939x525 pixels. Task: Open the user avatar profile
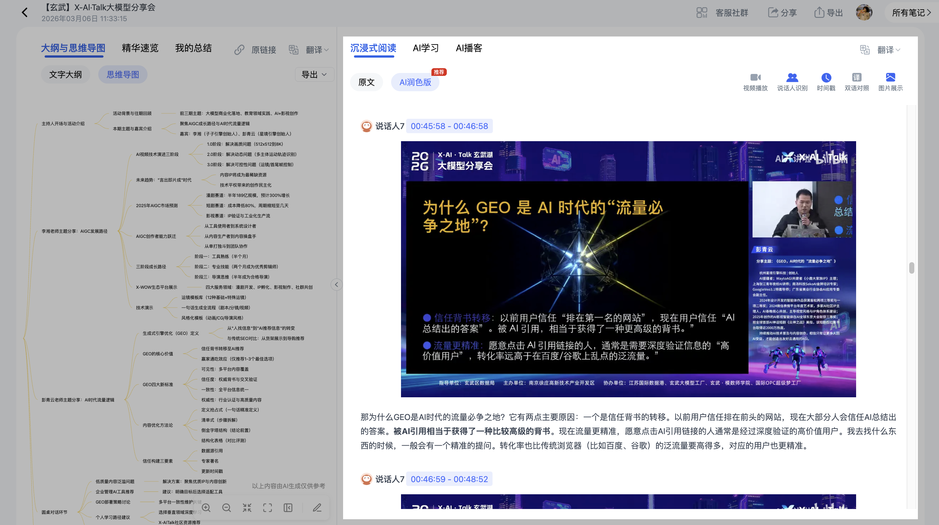tap(863, 13)
